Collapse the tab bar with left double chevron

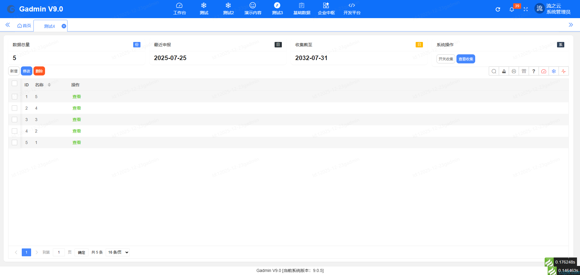tap(8, 25)
